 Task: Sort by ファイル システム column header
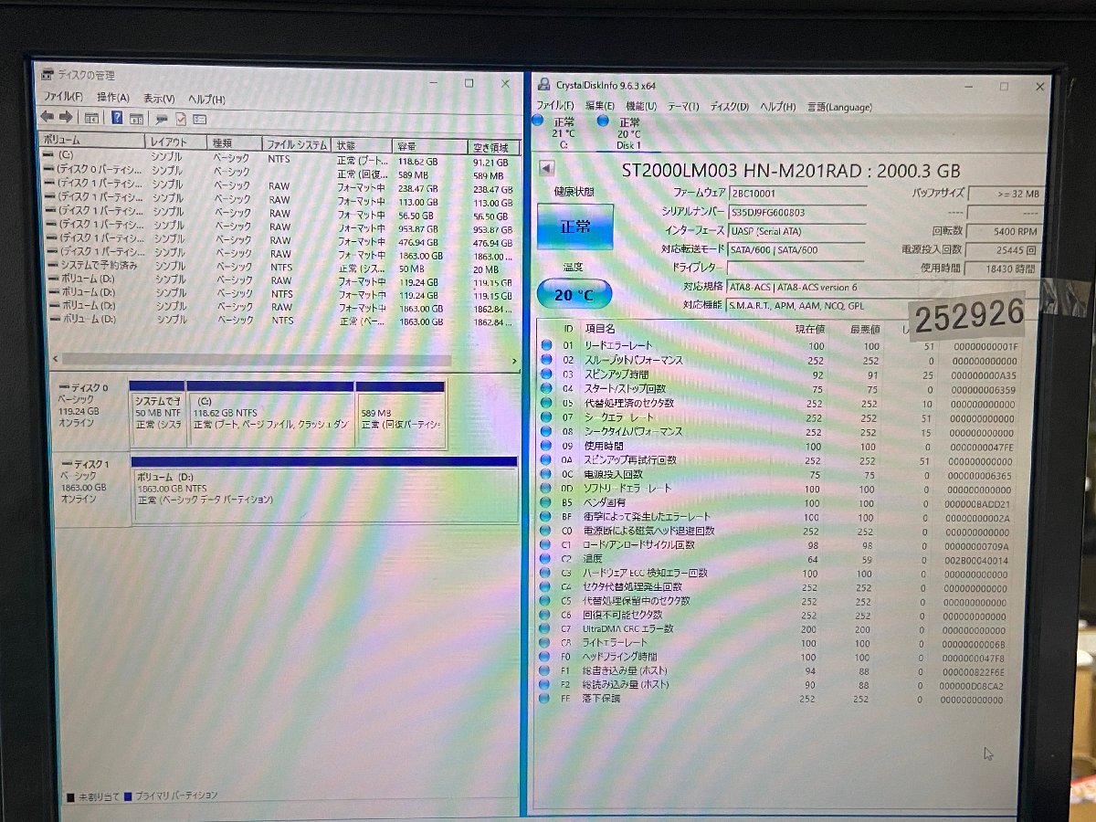point(298,144)
